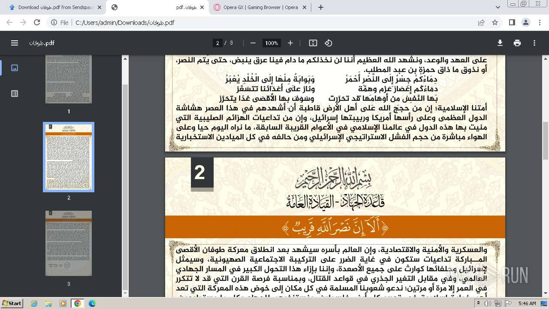The height and width of the screenshot is (309, 549).
Task: Show the thumbnails view in sidebar
Action: [x=15, y=68]
